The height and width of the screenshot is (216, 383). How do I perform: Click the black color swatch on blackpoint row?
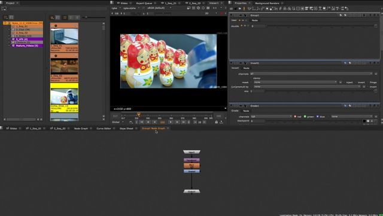click(x=364, y=121)
